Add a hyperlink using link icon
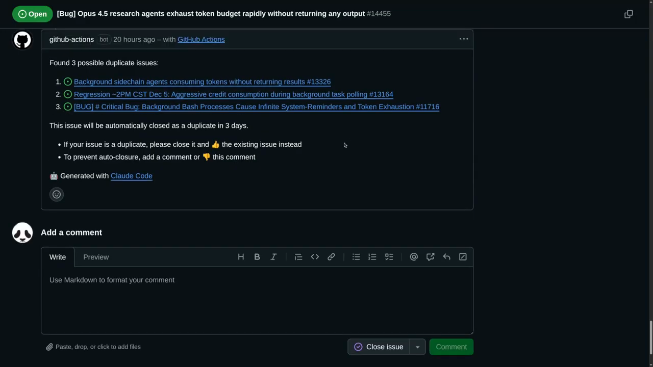Screen dimensions: 653x367 pos(331,257)
